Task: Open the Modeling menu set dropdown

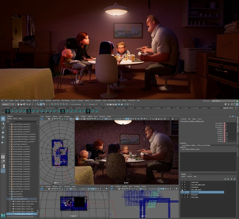Action: coord(8,104)
